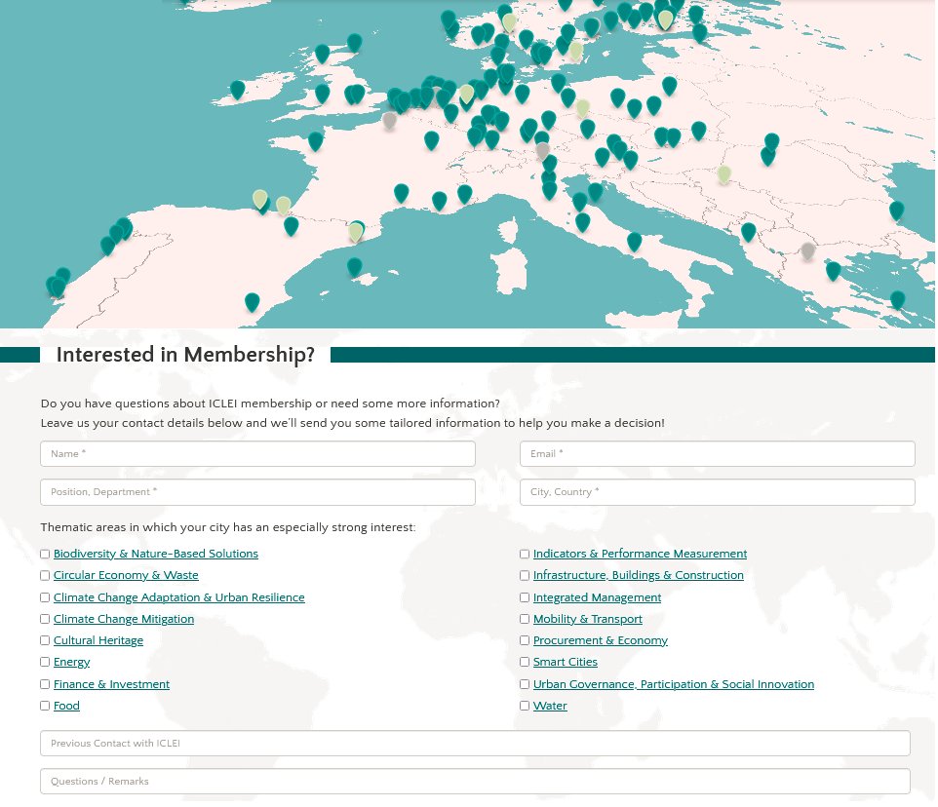
Task: Check Infrastructure, Buildings & Construction box
Action: (525, 576)
